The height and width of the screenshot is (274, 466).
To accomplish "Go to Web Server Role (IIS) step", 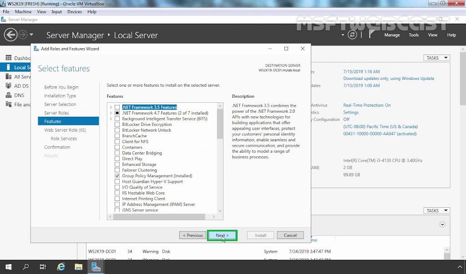I will [x=65, y=130].
